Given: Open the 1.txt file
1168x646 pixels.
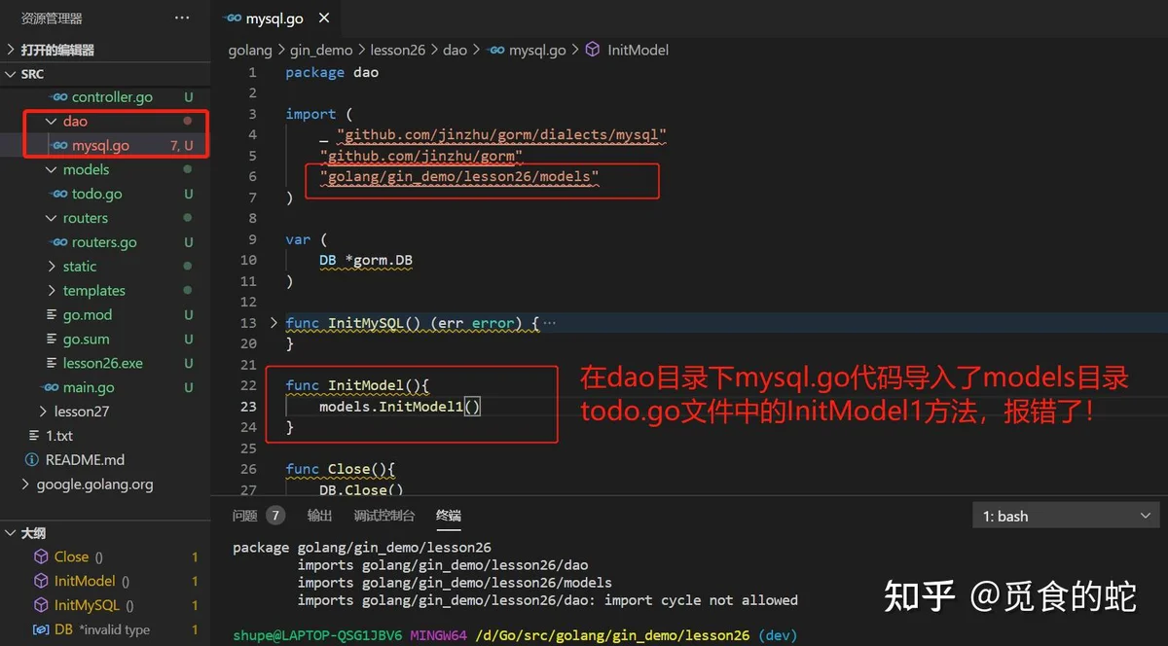Looking at the screenshot, I should click(x=59, y=436).
